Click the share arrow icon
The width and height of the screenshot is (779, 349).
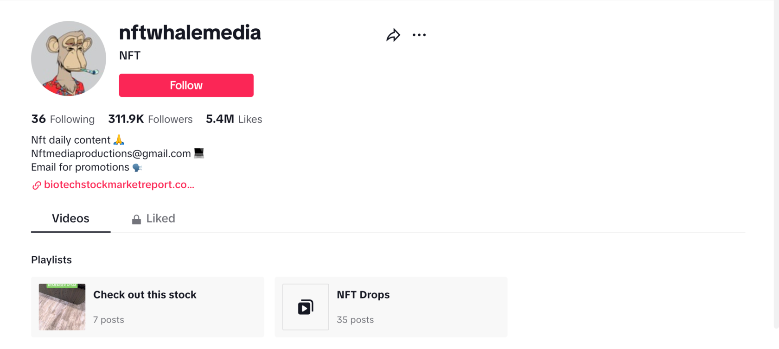(x=393, y=35)
